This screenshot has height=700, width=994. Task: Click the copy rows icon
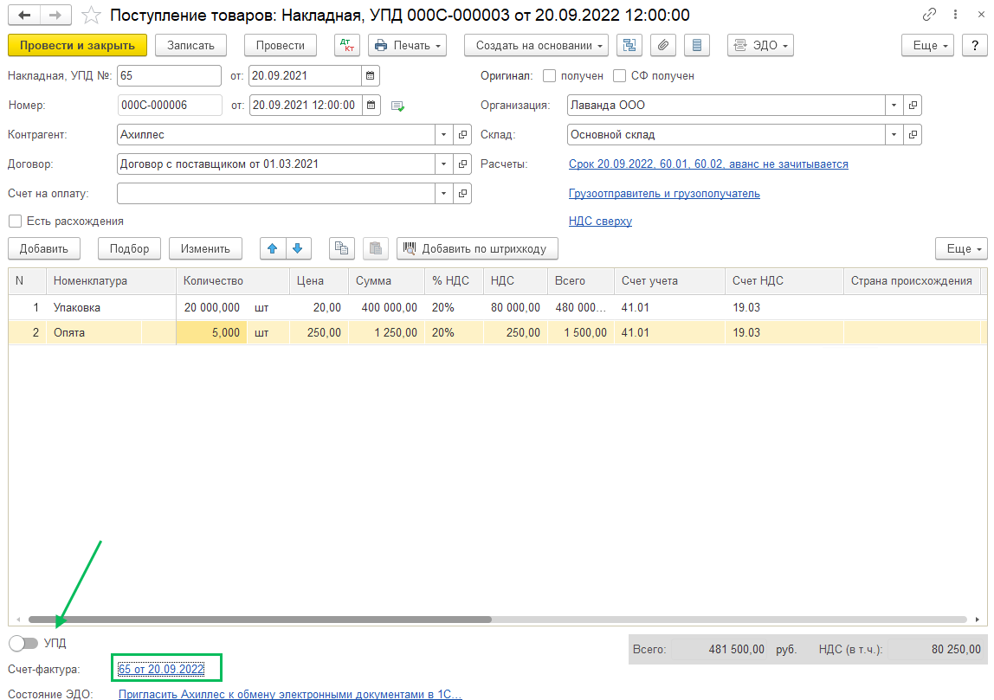(342, 248)
